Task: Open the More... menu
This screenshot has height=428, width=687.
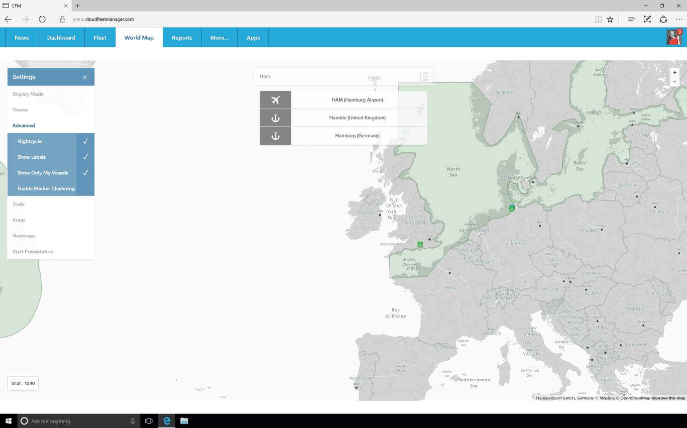Action: click(219, 38)
